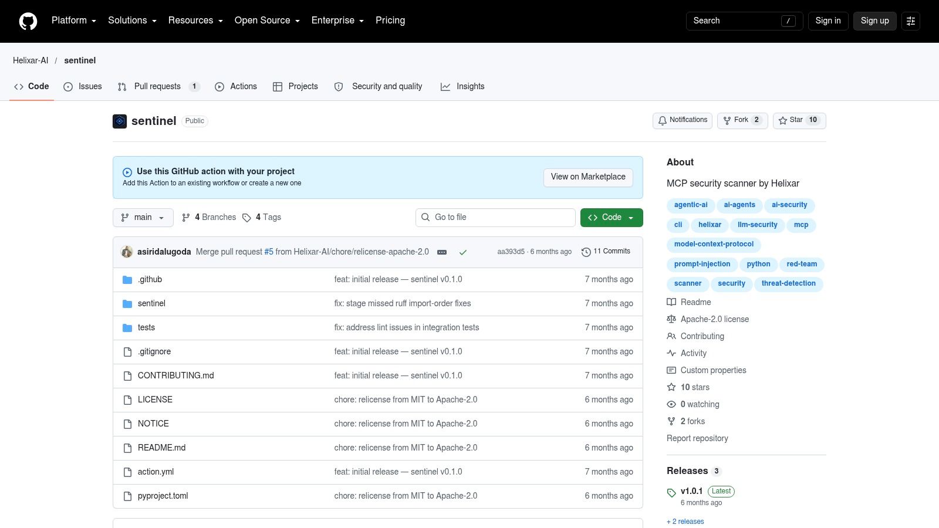Open the Platform dropdown menu

click(74, 21)
